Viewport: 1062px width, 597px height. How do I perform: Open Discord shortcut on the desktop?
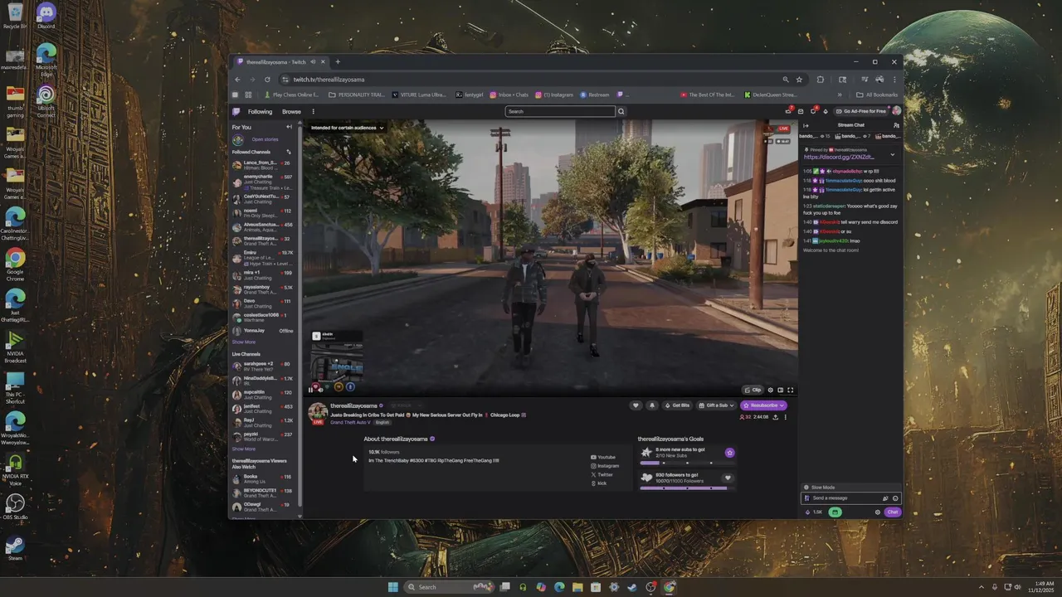46,16
